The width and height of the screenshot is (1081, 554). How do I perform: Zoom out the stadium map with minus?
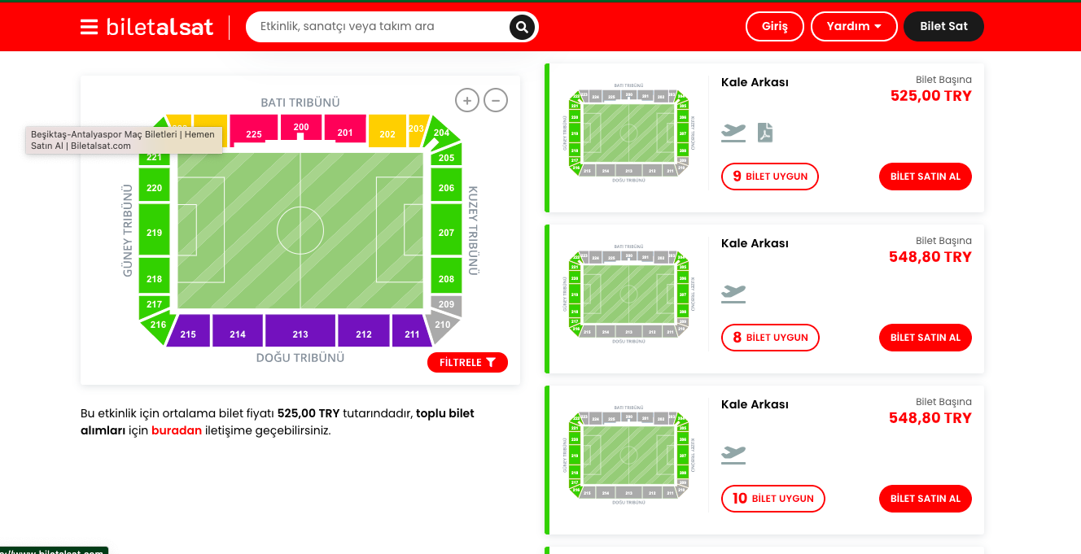496,101
